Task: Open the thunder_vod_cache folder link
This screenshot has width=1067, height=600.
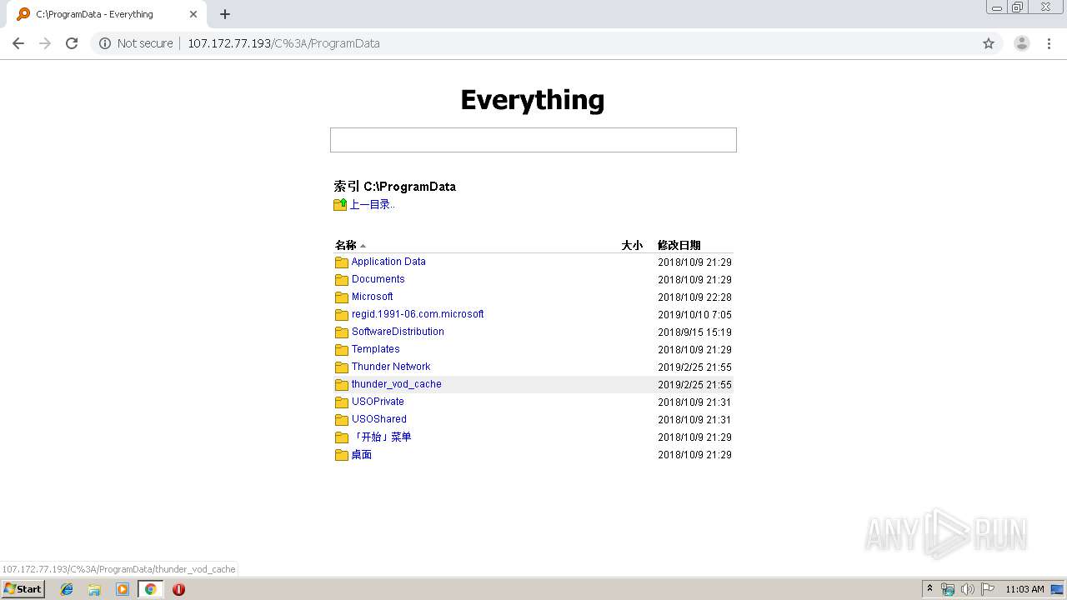Action: pyautogui.click(x=396, y=384)
